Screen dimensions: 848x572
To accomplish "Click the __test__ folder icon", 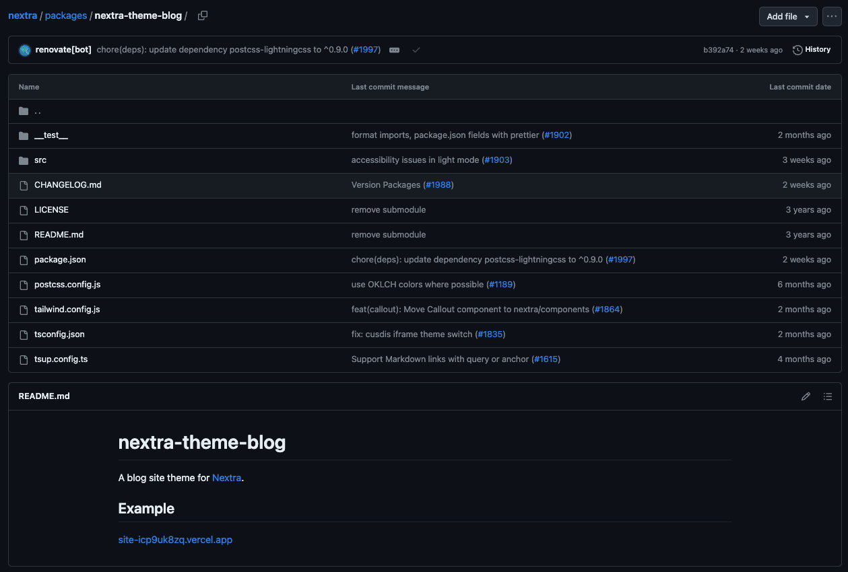I will (24, 136).
